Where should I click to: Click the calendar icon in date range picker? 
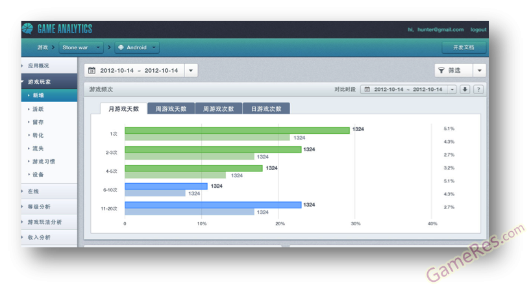point(92,71)
